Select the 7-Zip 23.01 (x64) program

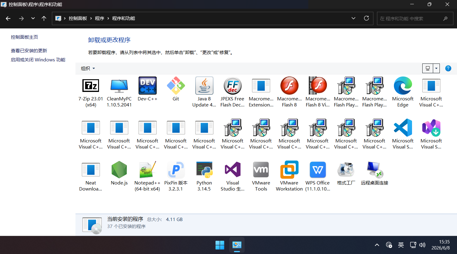pos(91,92)
